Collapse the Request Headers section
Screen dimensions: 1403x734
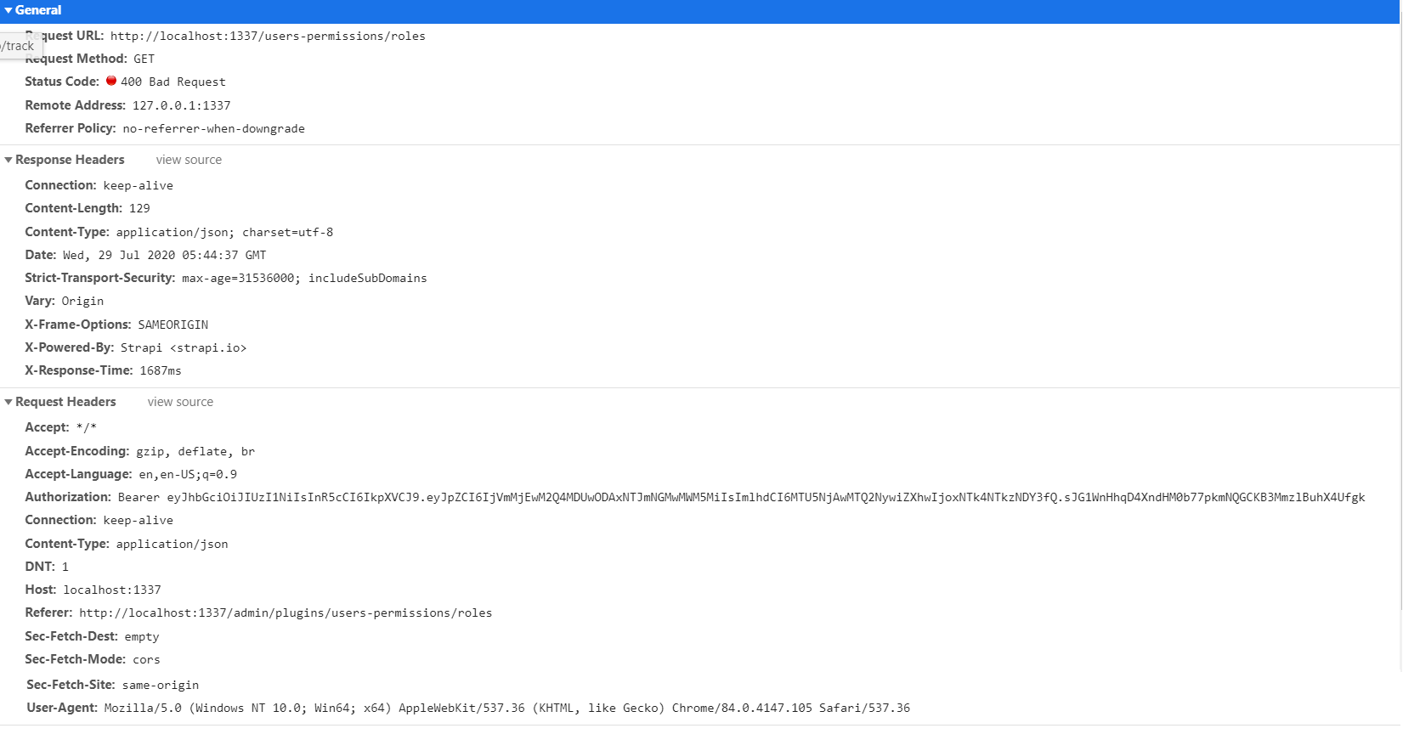coord(8,402)
